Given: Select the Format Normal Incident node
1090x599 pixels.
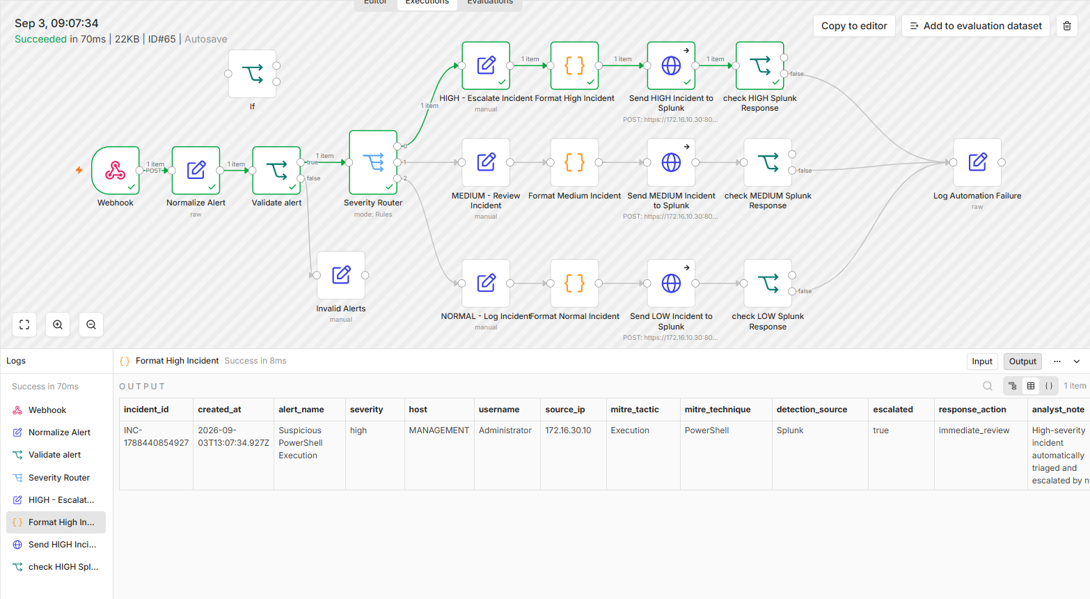Looking at the screenshot, I should coord(574,283).
